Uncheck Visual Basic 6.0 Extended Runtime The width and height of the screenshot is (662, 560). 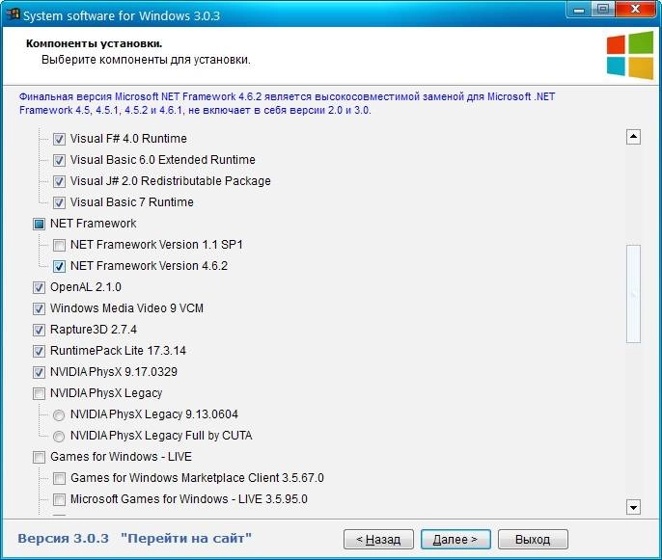(59, 160)
